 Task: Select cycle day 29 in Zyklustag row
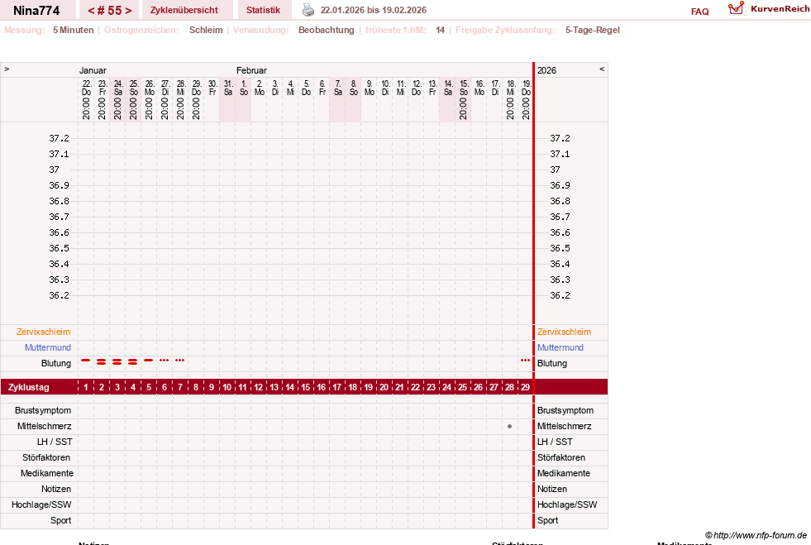tap(525, 386)
